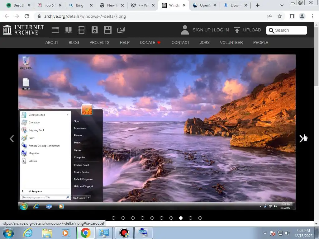
Task: Click the search magnifier icon in Archive search box
Action: tap(271, 30)
